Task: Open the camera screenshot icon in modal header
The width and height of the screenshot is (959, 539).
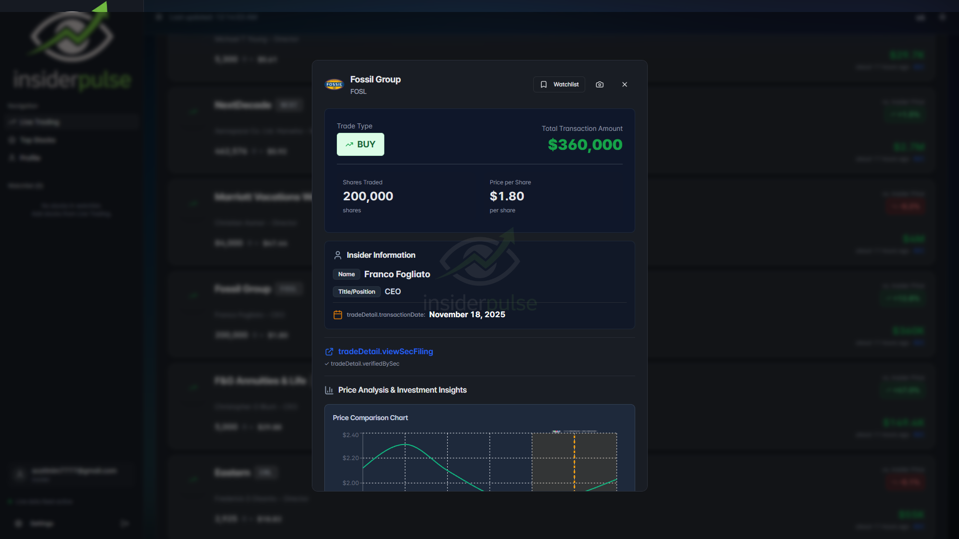Action: [x=600, y=84]
